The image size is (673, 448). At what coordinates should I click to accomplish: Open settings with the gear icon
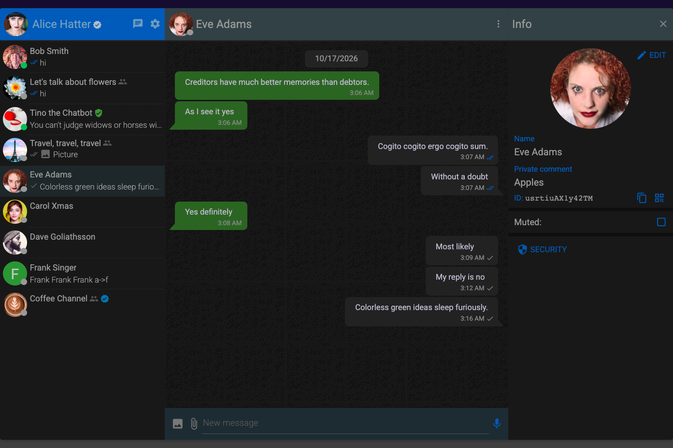click(x=155, y=24)
